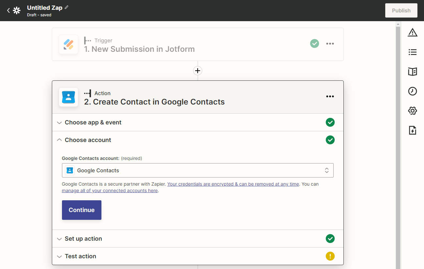The image size is (424, 269).
Task: Collapse the Choose account section
Action: tap(88, 140)
